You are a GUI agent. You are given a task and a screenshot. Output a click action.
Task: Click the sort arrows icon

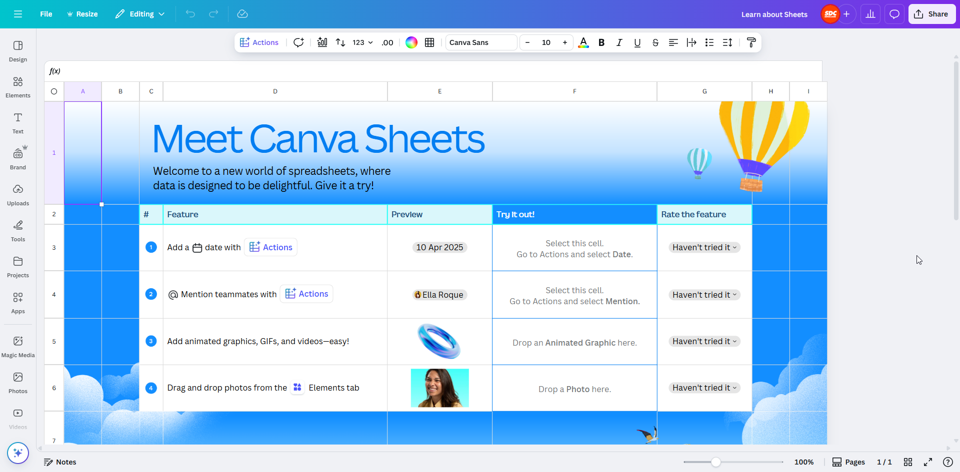tap(340, 42)
